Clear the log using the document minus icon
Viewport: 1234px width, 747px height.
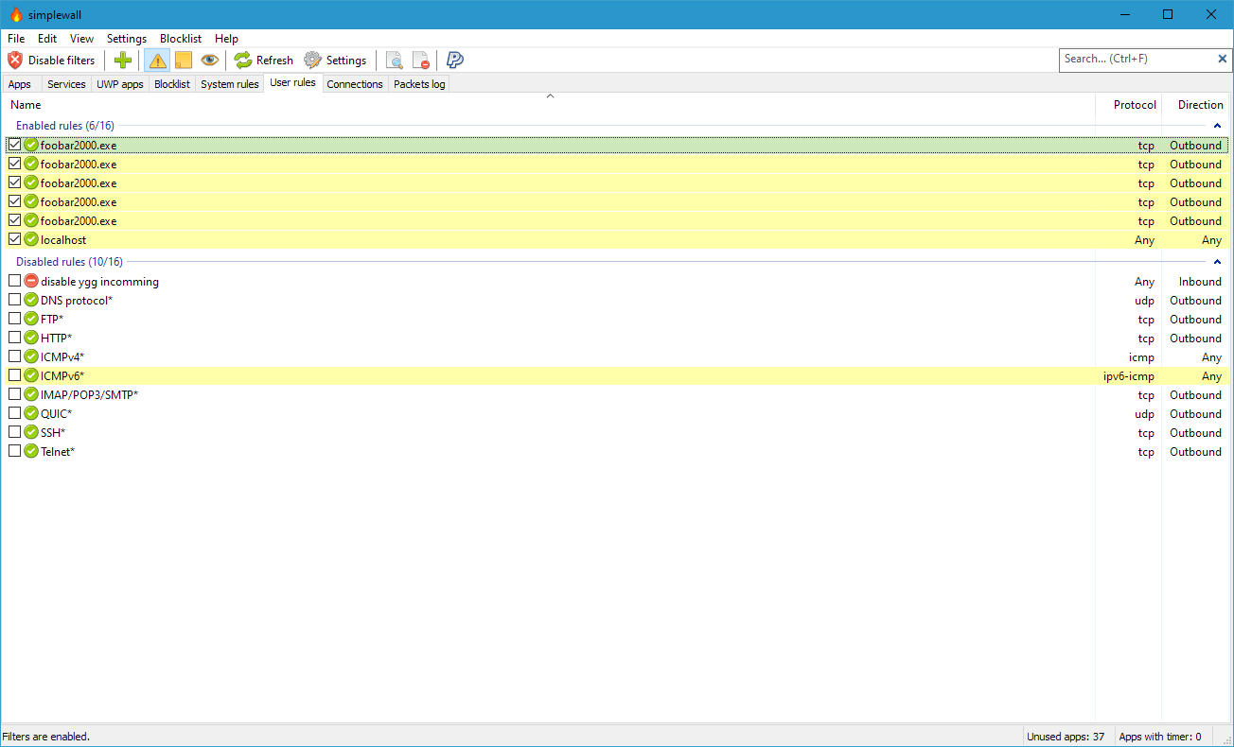[x=420, y=60]
